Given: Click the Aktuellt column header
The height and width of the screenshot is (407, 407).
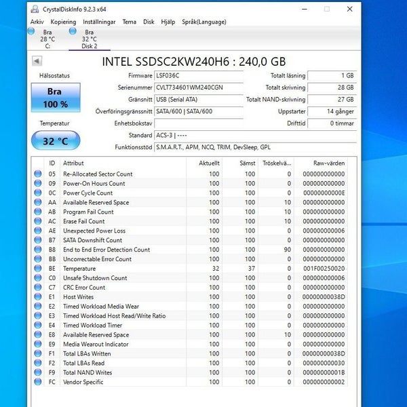Looking at the screenshot, I should pos(204,163).
